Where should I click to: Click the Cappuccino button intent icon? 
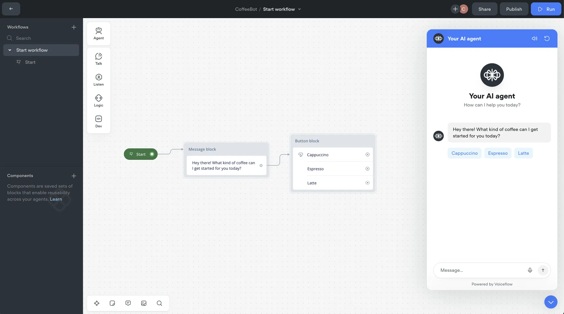pyautogui.click(x=301, y=155)
